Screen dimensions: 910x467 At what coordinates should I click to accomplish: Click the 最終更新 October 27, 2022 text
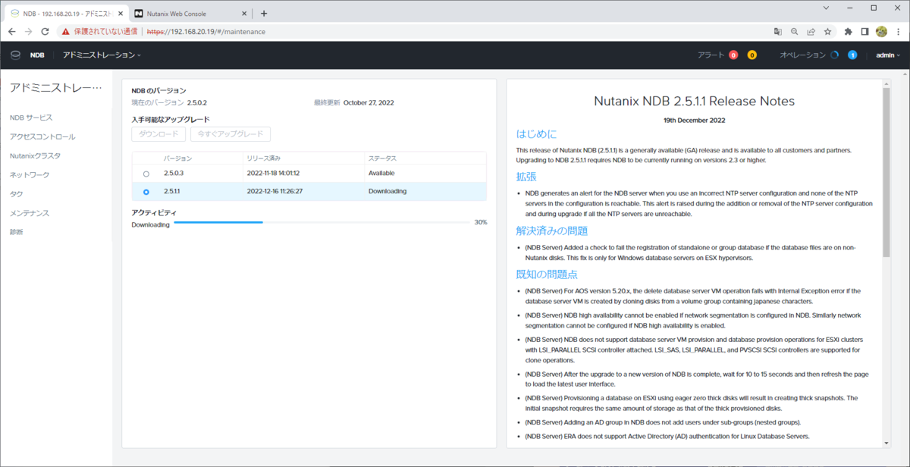(353, 102)
